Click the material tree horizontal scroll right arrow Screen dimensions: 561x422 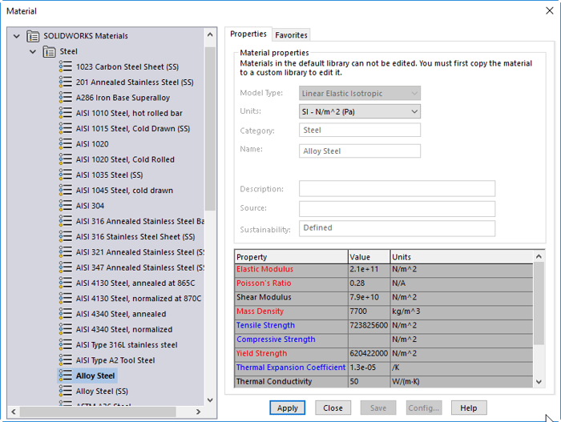coord(198,412)
